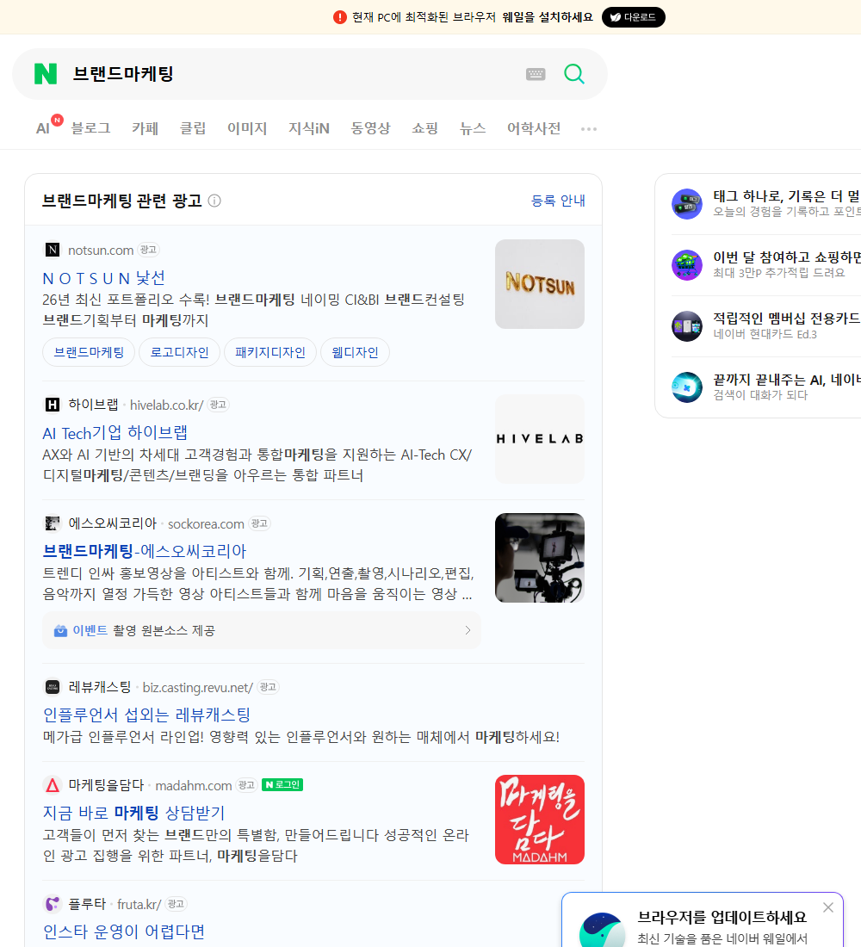
Task: Click the info icon beside 관련 광고 heading
Action: click(x=214, y=201)
